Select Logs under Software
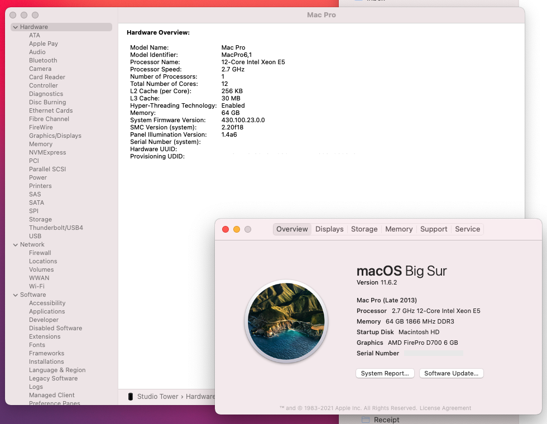The width and height of the screenshot is (547, 424). click(36, 387)
